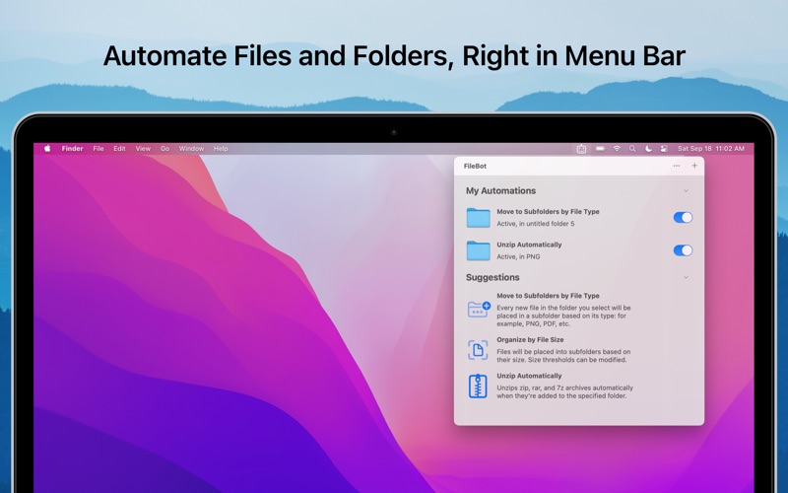Open Control Center icon
The image size is (788, 493).
pos(664,149)
